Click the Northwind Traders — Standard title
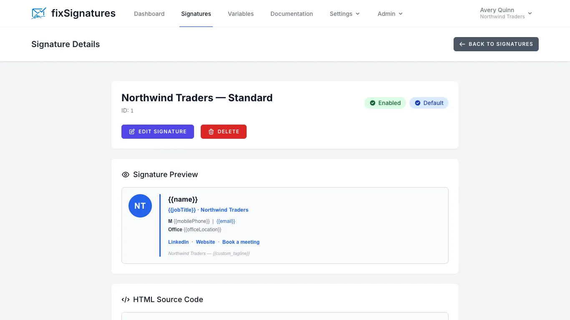This screenshot has width=570, height=320. (x=197, y=98)
